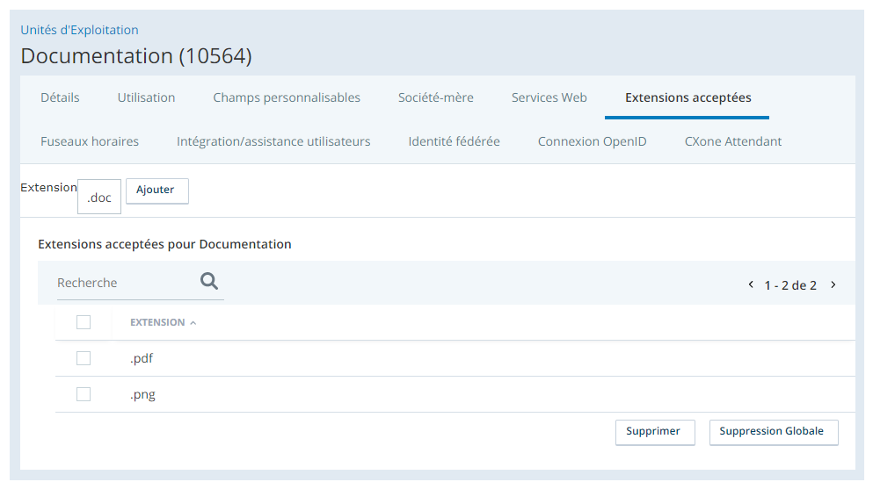The image size is (873, 482).
Task: Switch to the Utilisation tab
Action: [x=147, y=97]
